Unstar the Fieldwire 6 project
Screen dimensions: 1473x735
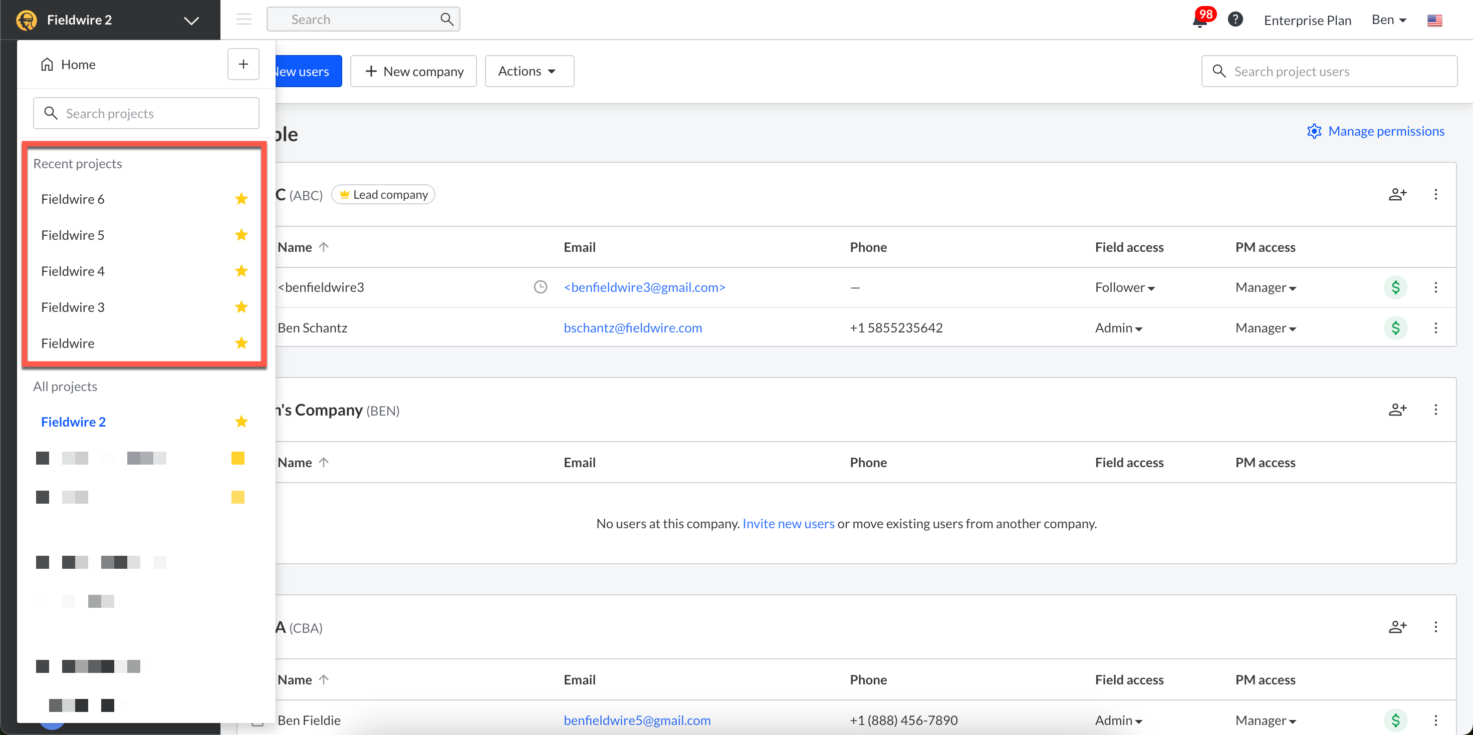click(x=241, y=199)
